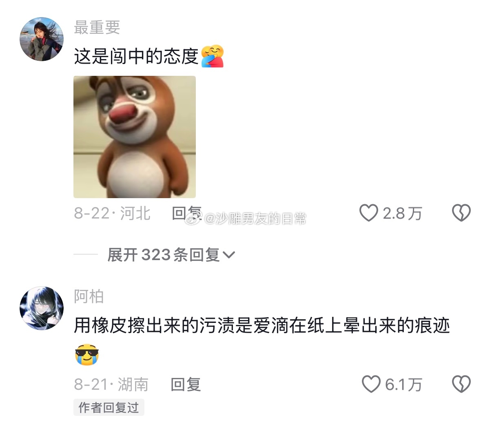Reply to 阿柏's comment

pos(186,384)
